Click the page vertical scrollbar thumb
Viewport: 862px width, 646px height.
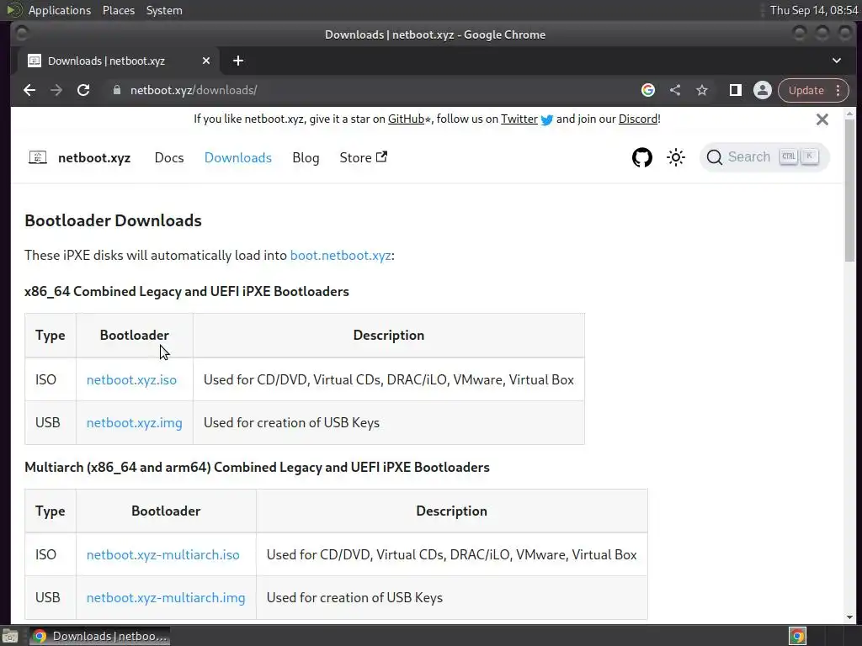(850, 189)
